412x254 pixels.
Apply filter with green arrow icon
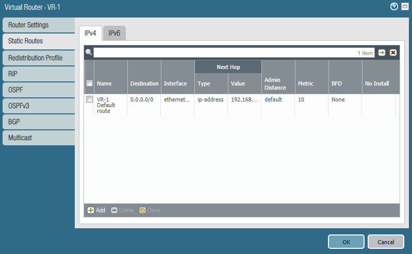[x=382, y=53]
